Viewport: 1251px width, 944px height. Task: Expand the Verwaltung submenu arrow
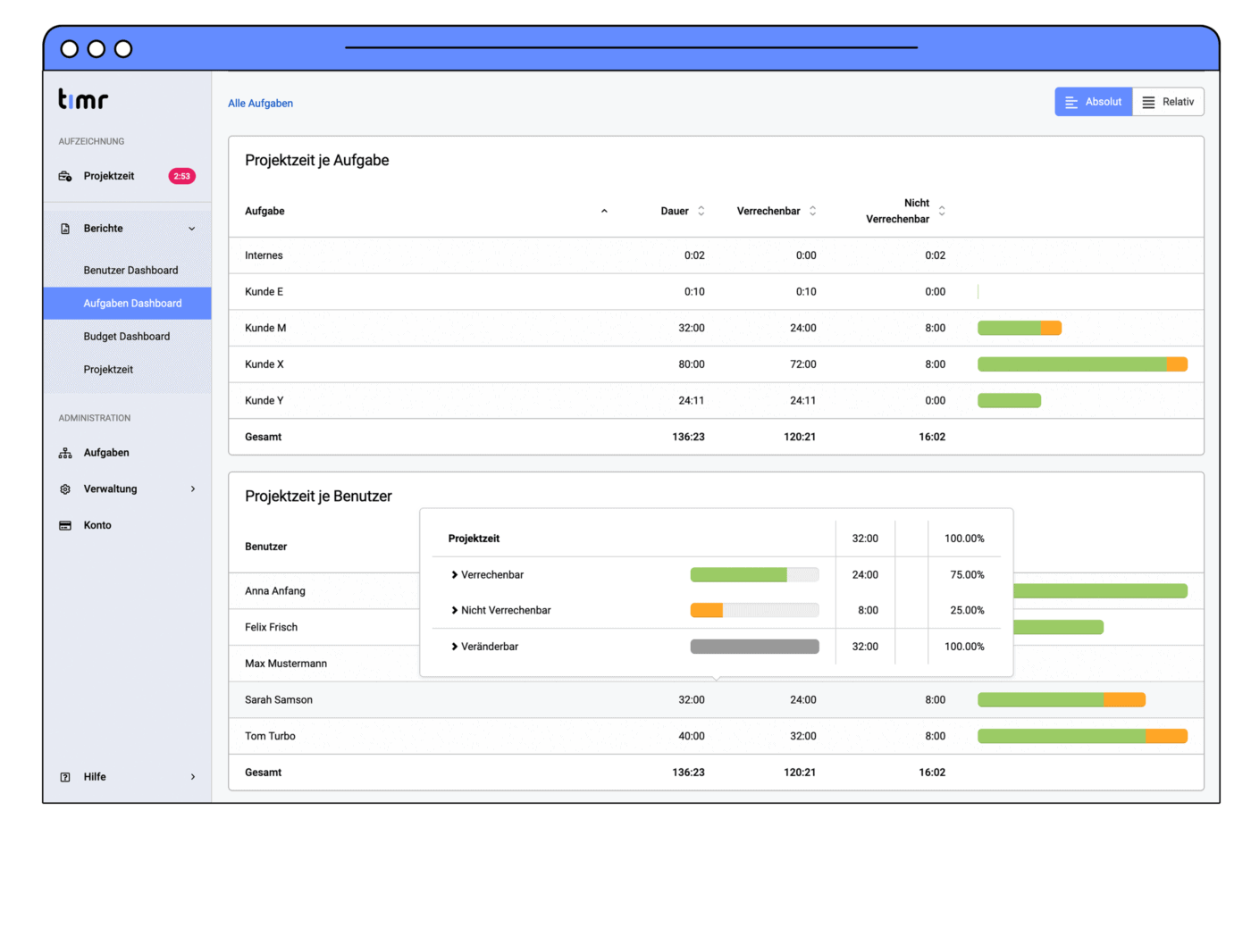(193, 489)
